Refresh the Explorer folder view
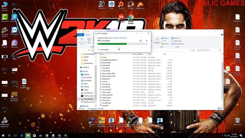The height and width of the screenshot is (138, 245). point(193,50)
